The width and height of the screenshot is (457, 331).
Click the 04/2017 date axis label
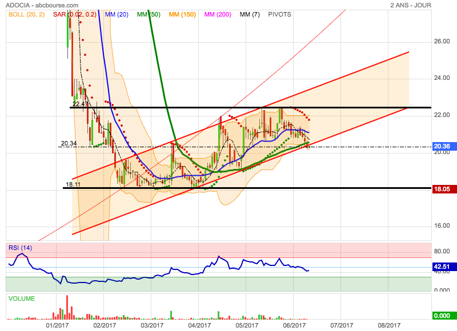199,325
